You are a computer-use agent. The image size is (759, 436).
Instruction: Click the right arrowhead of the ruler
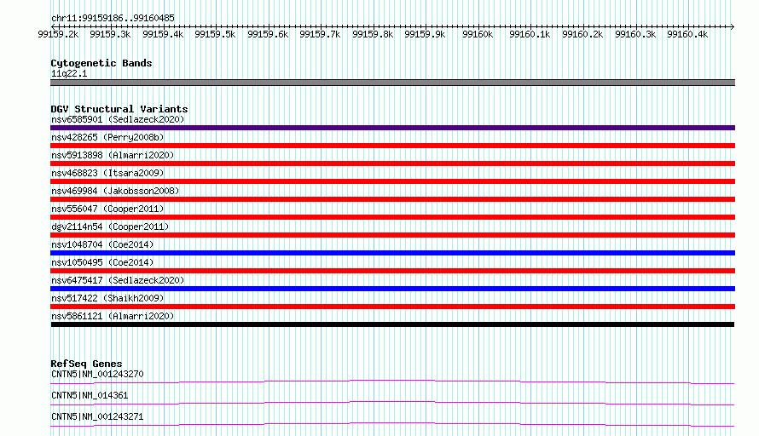point(732,26)
